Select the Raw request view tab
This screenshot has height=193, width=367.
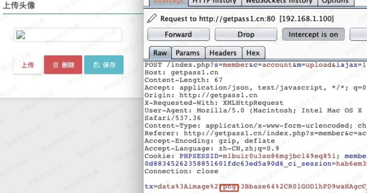160,53
